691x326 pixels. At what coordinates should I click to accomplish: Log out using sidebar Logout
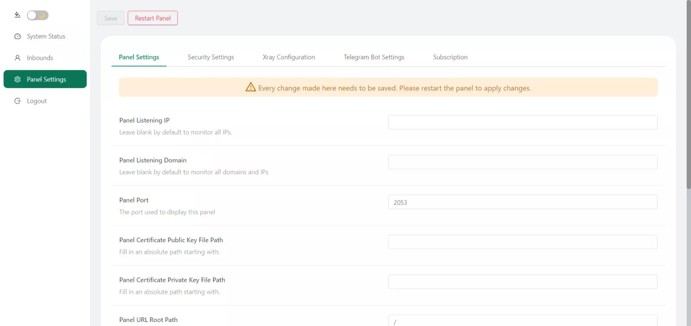[x=45, y=101]
